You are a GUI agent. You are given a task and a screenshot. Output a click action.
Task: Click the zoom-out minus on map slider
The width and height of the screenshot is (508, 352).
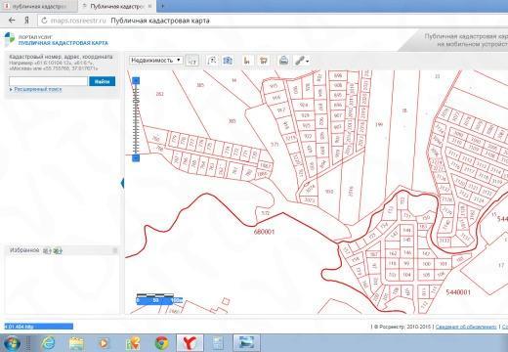136,158
